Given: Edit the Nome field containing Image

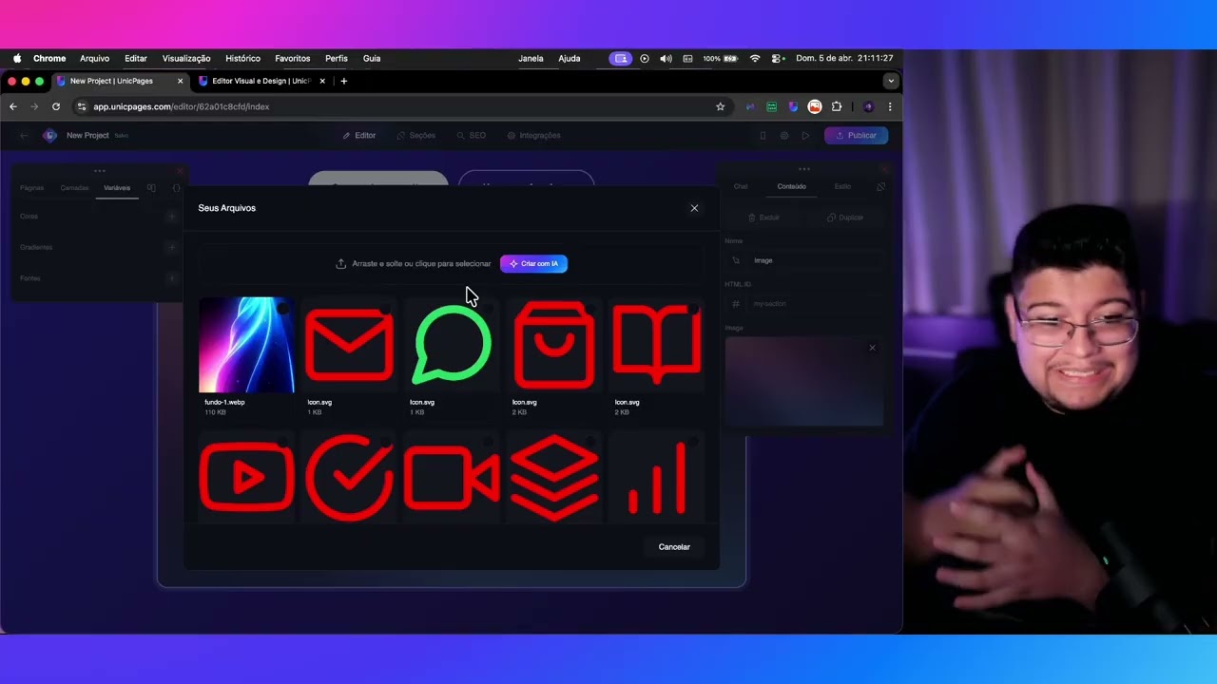Looking at the screenshot, I should click(x=804, y=260).
